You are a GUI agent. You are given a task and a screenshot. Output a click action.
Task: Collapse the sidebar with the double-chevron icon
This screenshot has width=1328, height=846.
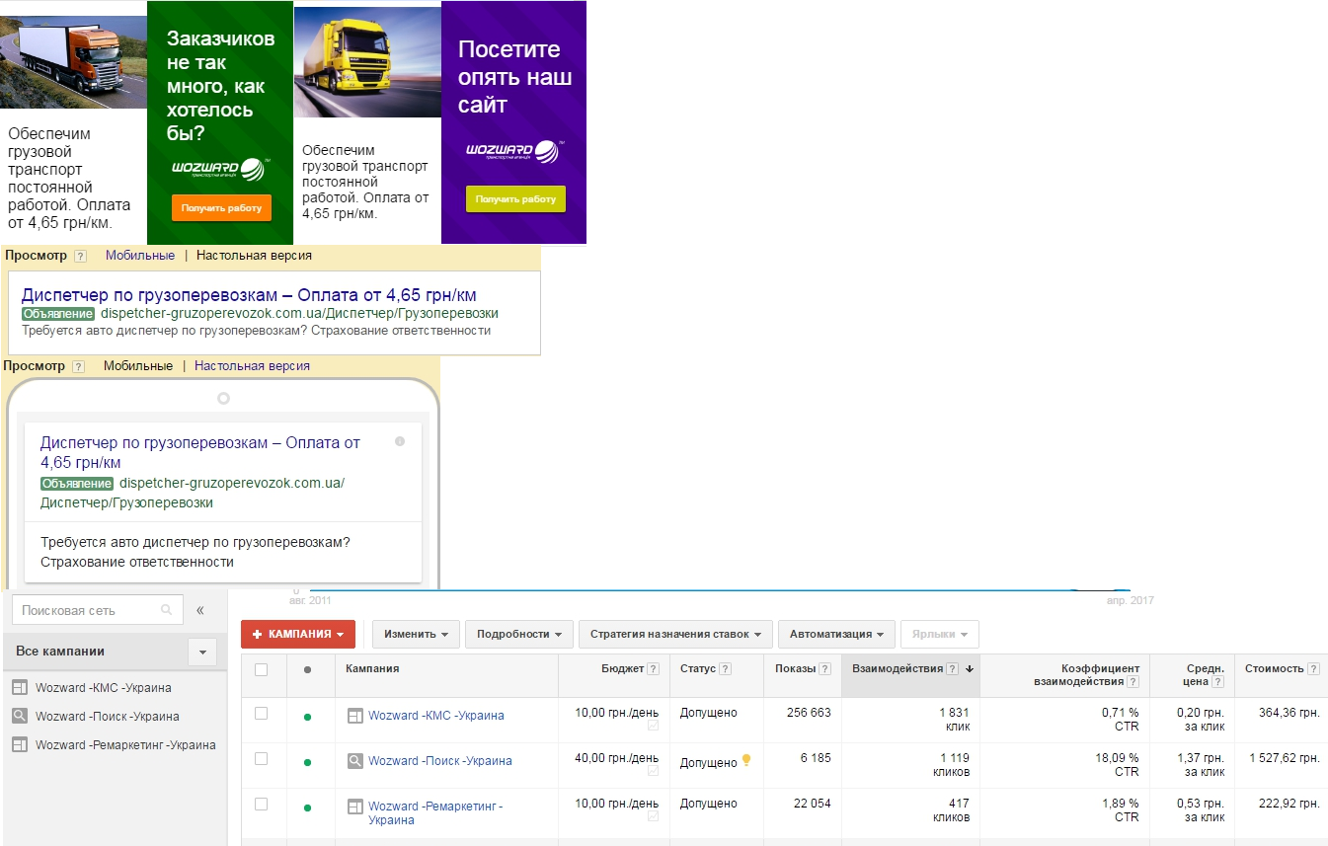tap(199, 610)
